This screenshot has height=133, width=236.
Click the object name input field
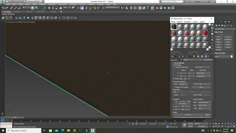pos(222,57)
